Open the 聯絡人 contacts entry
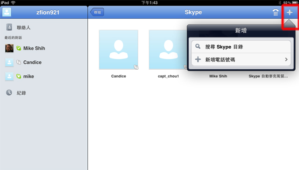This screenshot has width=299, height=170. (44, 28)
